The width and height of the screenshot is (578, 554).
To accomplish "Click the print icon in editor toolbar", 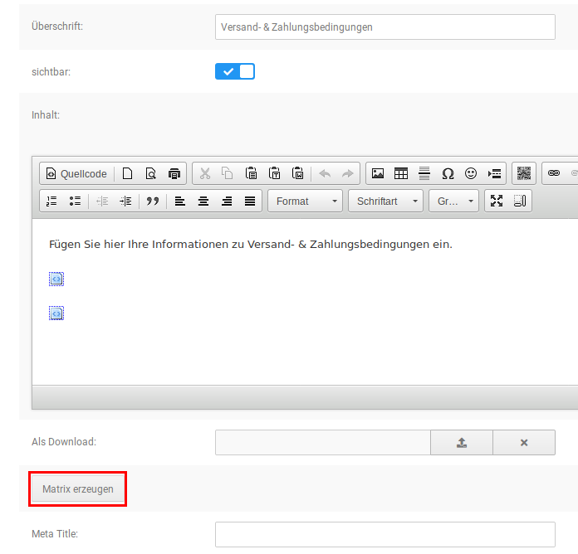I will 174,173.
